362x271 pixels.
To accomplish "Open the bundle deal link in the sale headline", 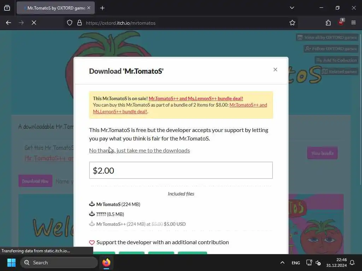I will point(196,98).
